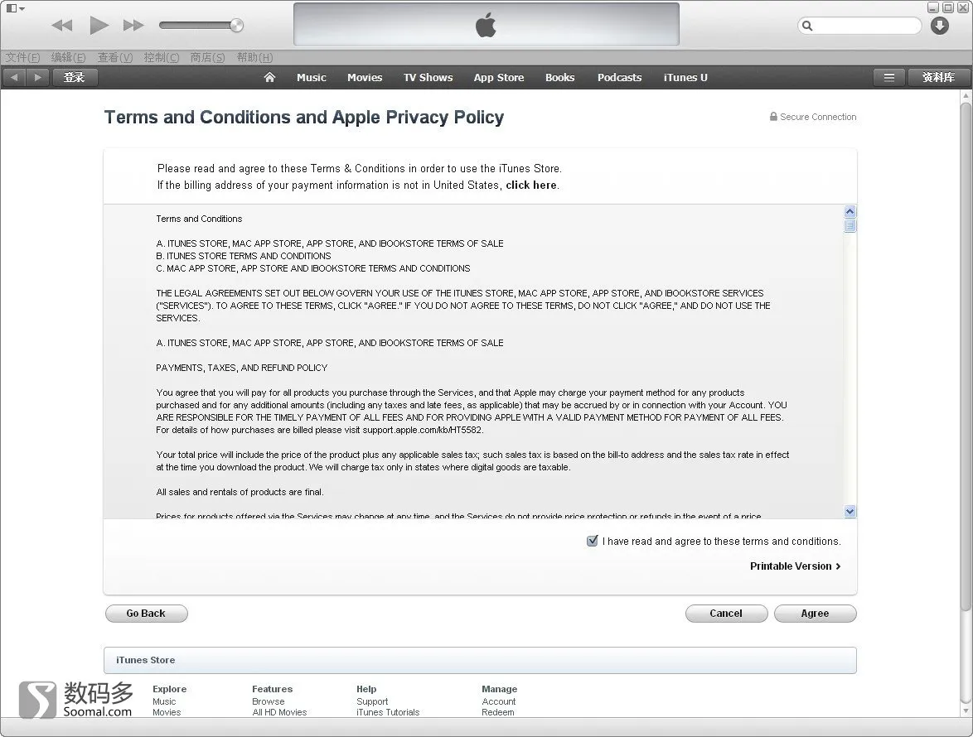The image size is (973, 737).
Task: Open the list menu icon in navigation bar
Action: coord(889,78)
